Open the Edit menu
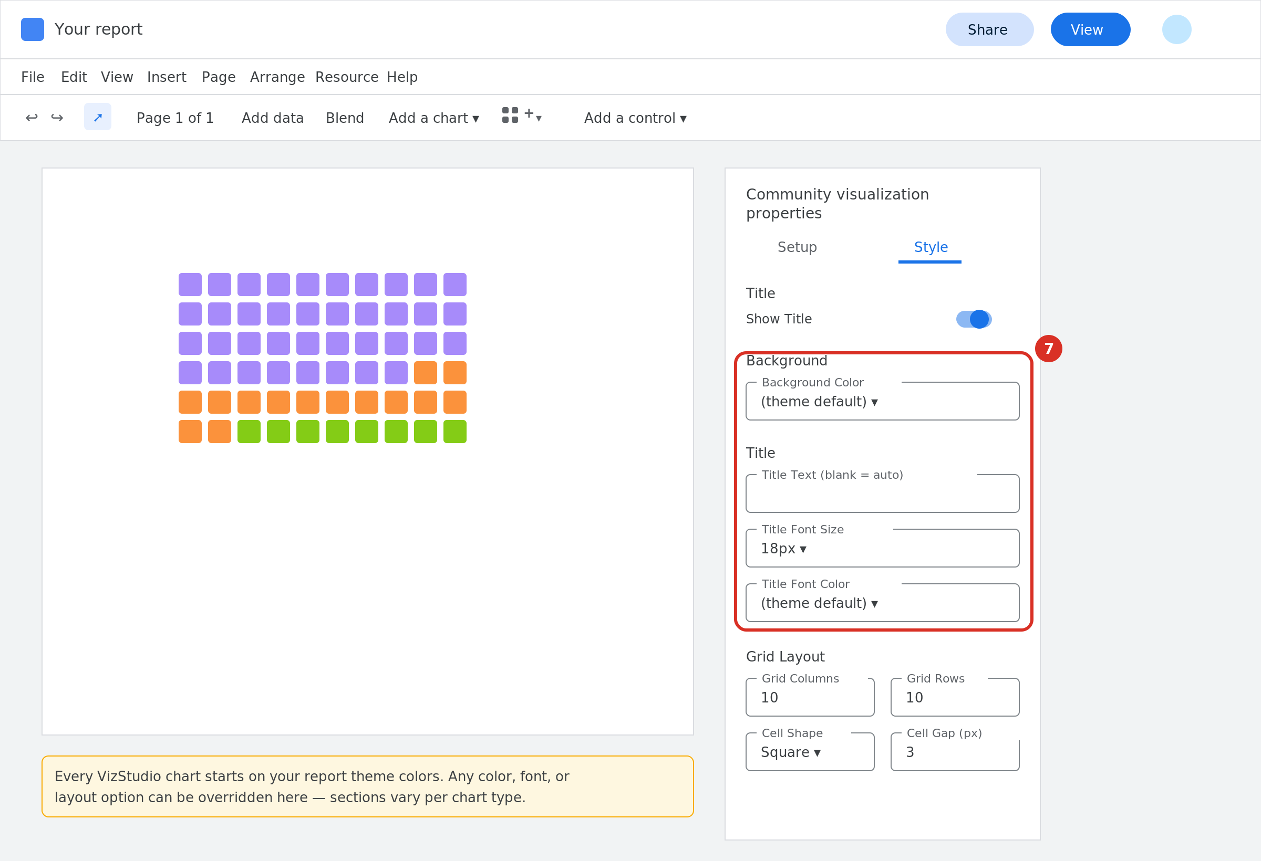Image resolution: width=1261 pixels, height=861 pixels. tap(74, 77)
